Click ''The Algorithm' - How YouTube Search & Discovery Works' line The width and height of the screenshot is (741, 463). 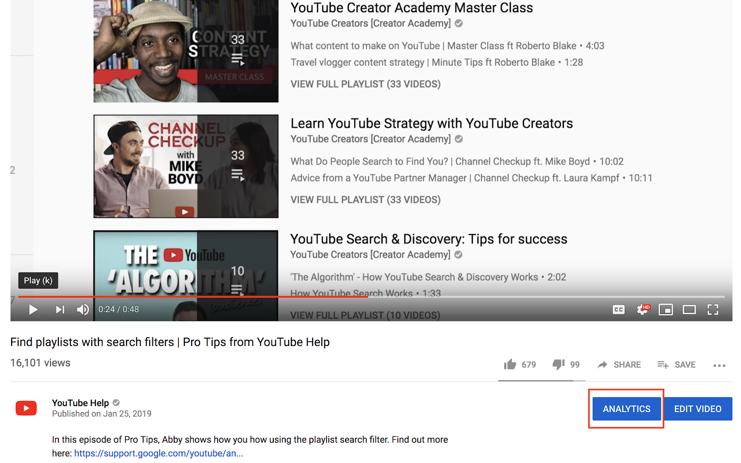point(428,277)
